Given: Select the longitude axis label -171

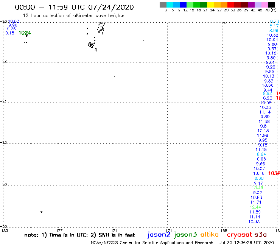Looking at the screenshot, I should [168, 230].
